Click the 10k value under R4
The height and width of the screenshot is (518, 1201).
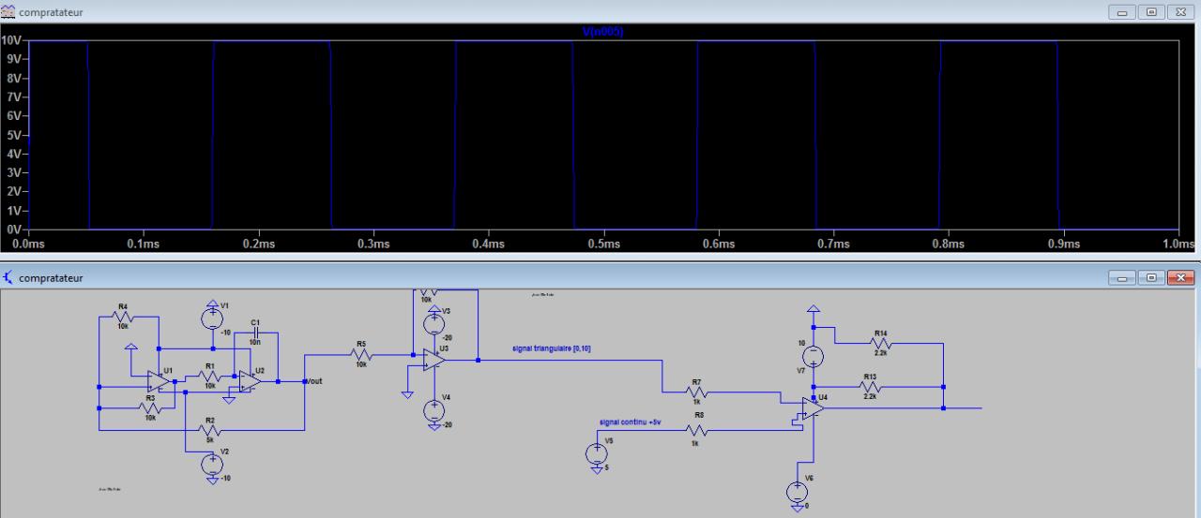tap(124, 328)
